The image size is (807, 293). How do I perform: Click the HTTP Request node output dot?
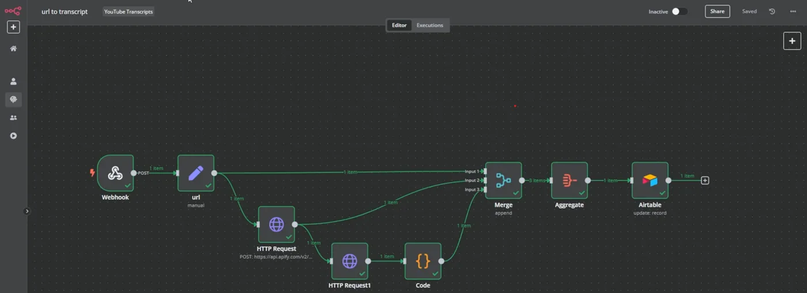click(295, 224)
